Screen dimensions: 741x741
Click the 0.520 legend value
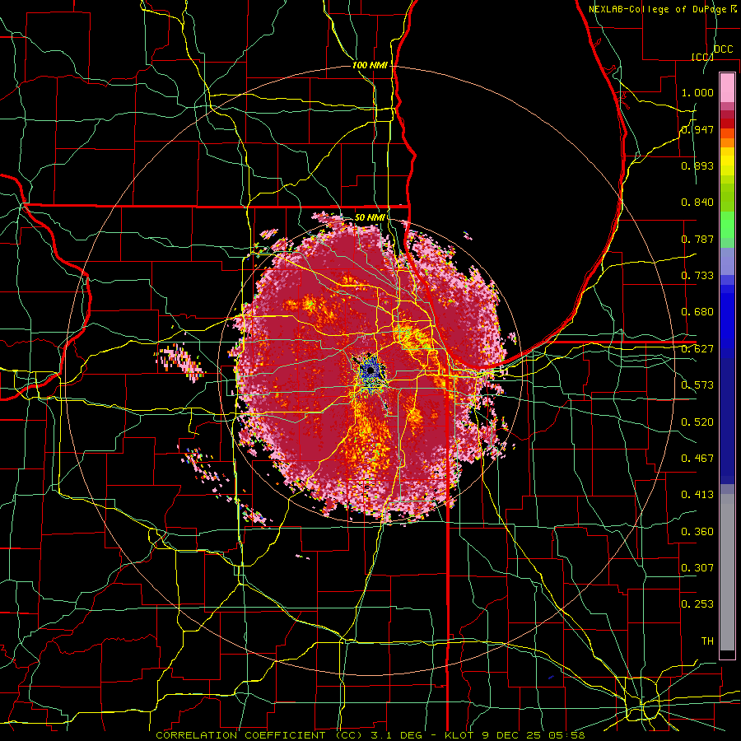click(697, 422)
